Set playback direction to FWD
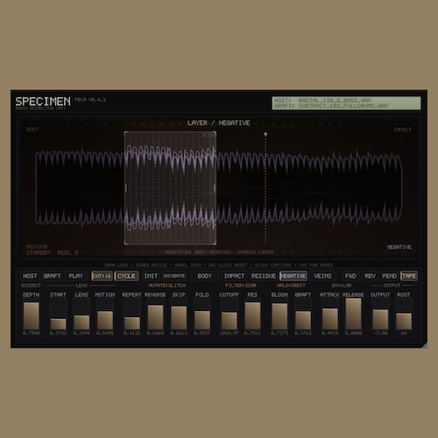 point(350,276)
